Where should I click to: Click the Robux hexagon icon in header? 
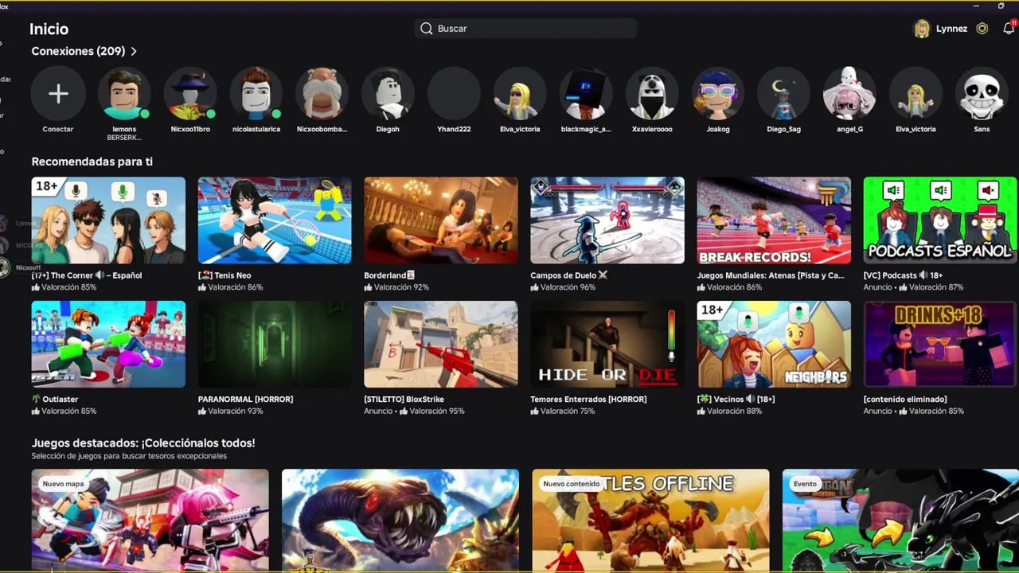pos(982,29)
